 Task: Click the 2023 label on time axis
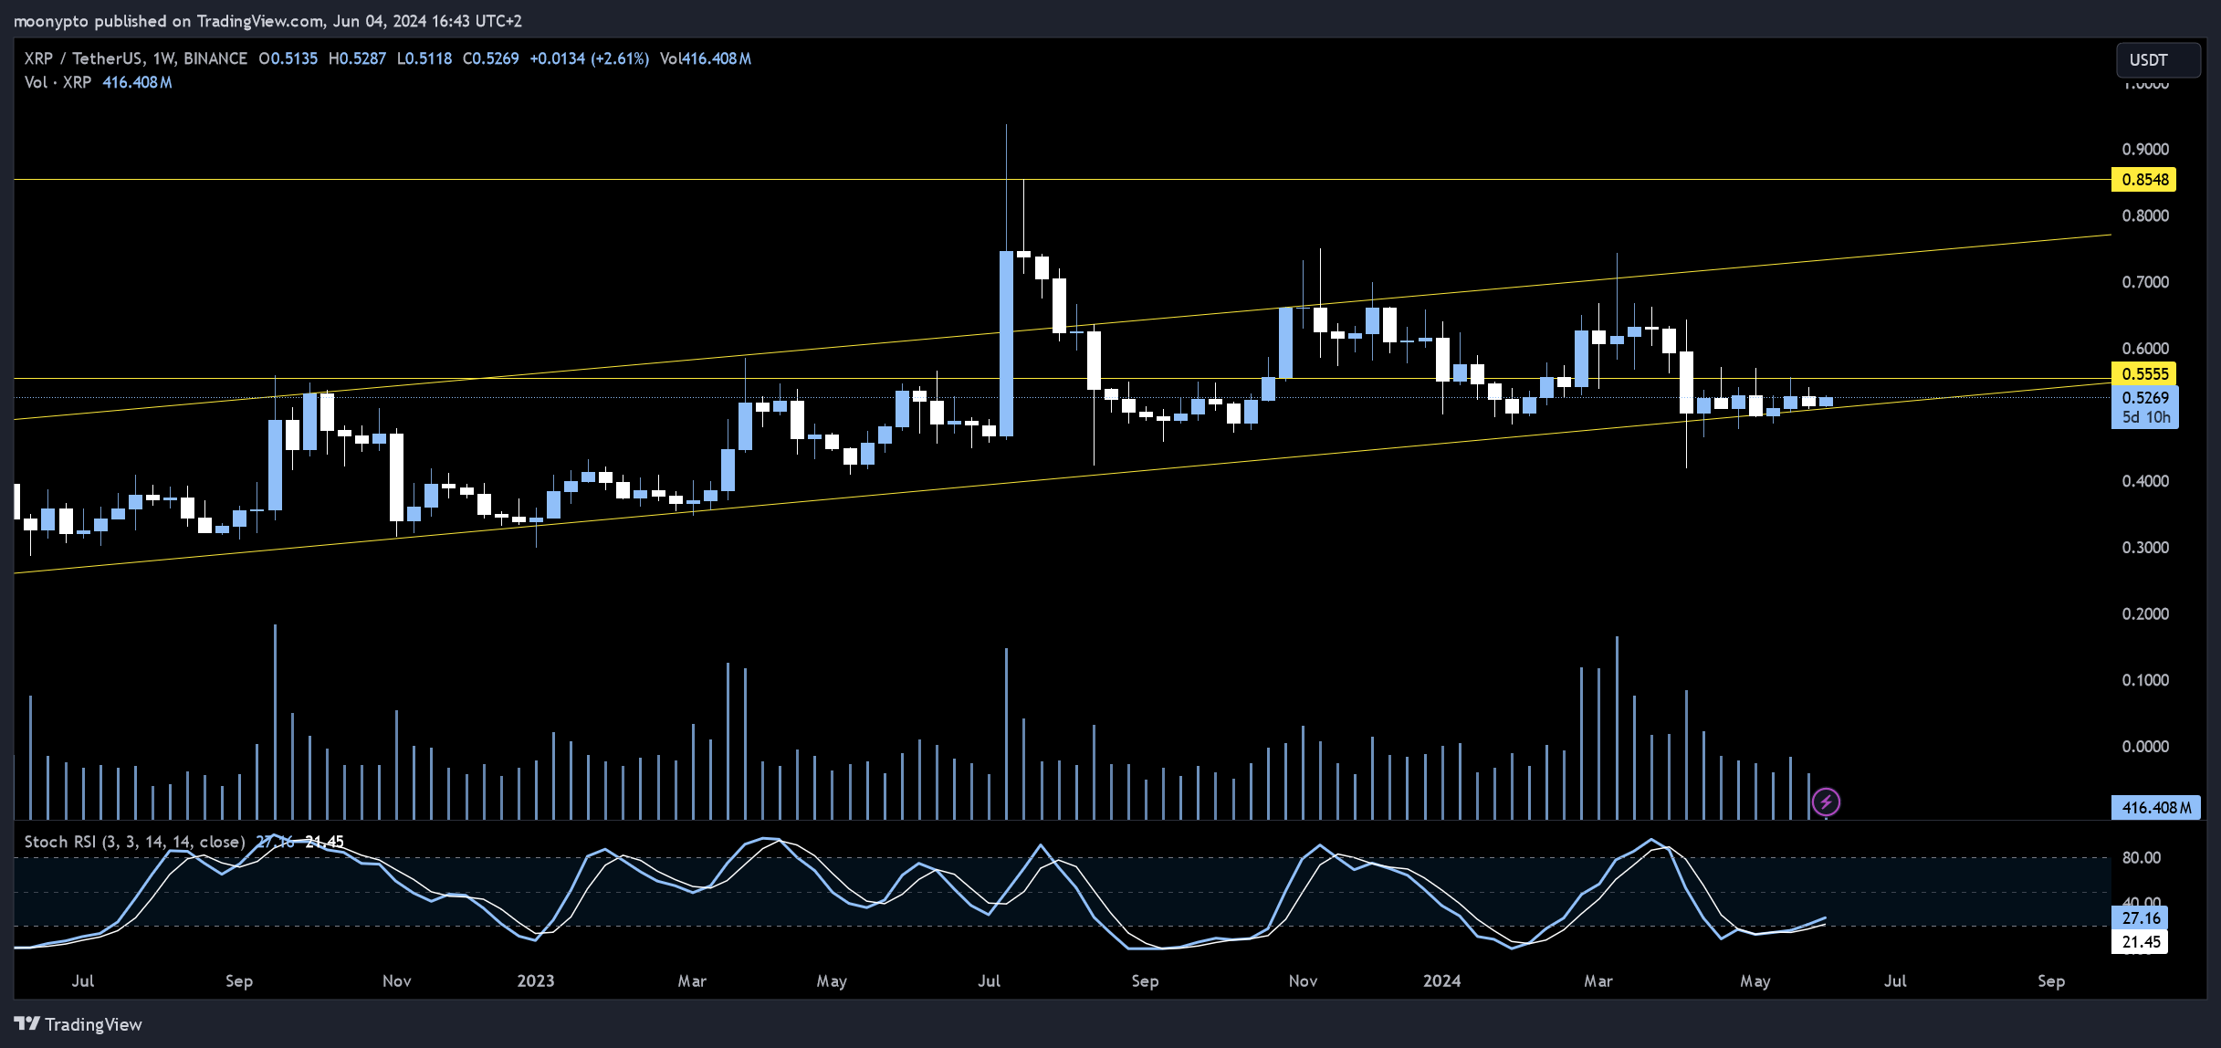[x=536, y=980]
